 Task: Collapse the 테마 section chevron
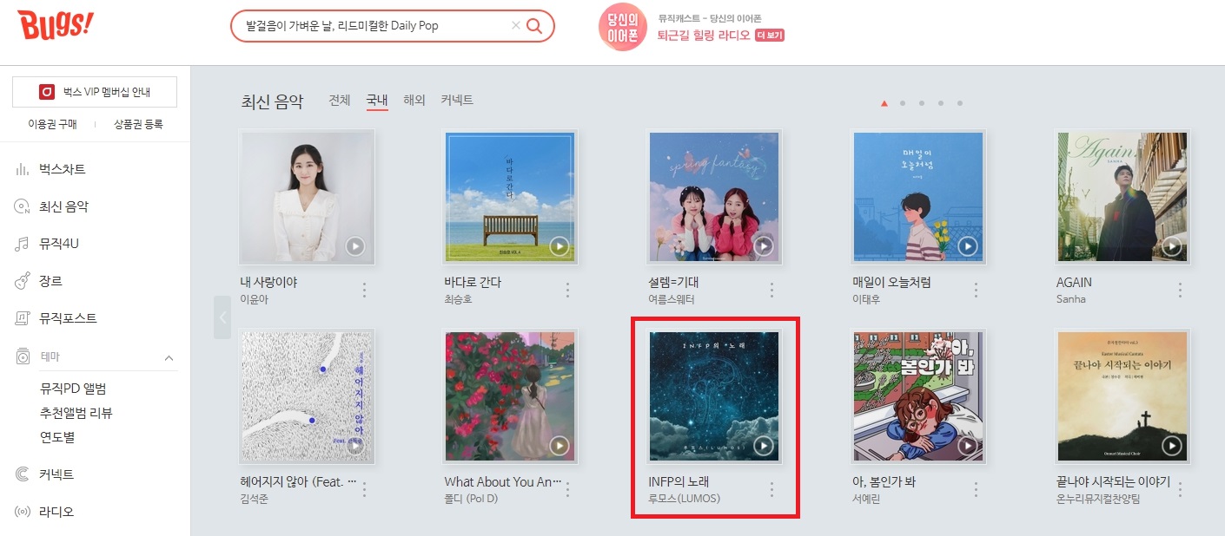pos(169,357)
